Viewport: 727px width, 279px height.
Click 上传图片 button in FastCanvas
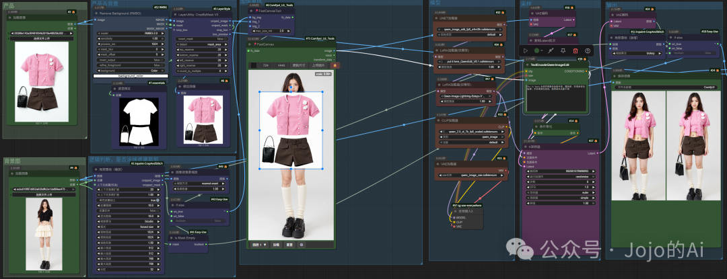[318, 65]
